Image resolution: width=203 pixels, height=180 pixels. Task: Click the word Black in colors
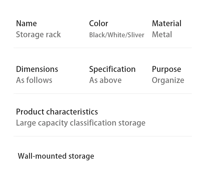[97, 35]
